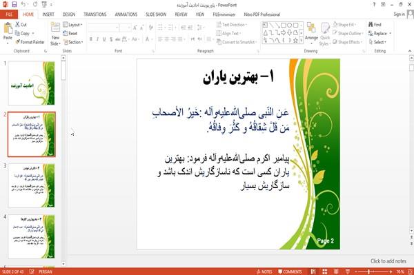Switch to the TRANSITIONS tab
Viewport: 414px width, 275px height.
(95, 14)
